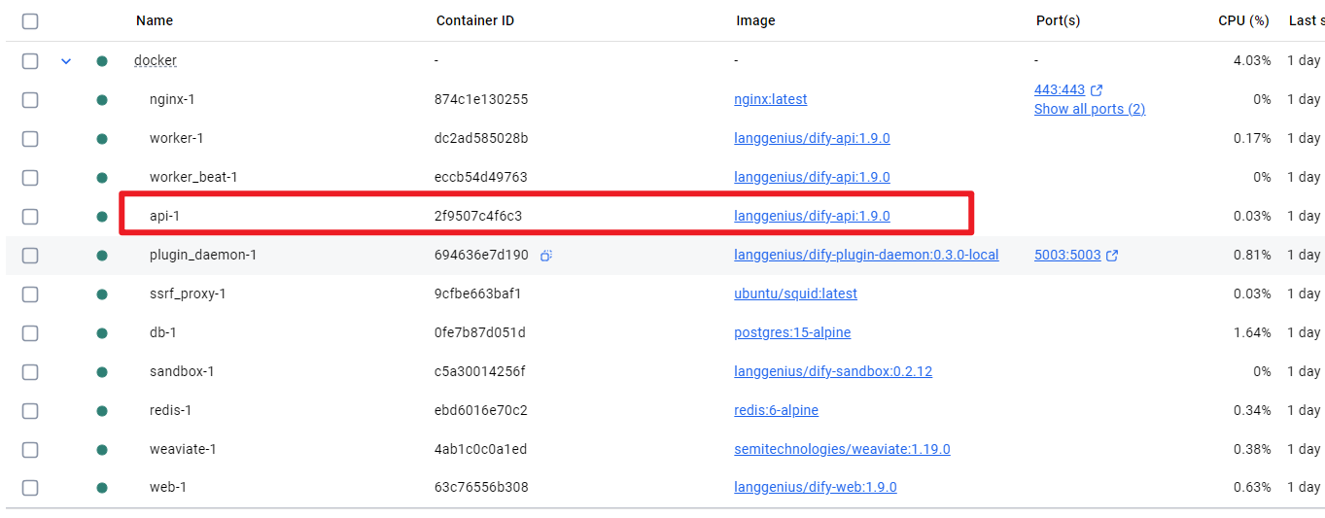Tick the select-all checkbox in header row
Screen dimensions: 1325x518
(x=30, y=21)
